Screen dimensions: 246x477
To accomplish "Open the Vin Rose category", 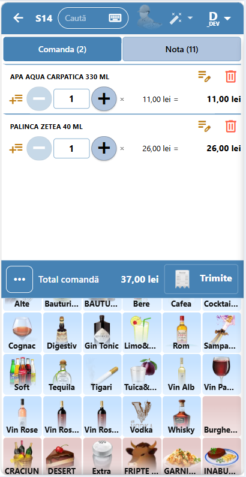I will (x=22, y=416).
